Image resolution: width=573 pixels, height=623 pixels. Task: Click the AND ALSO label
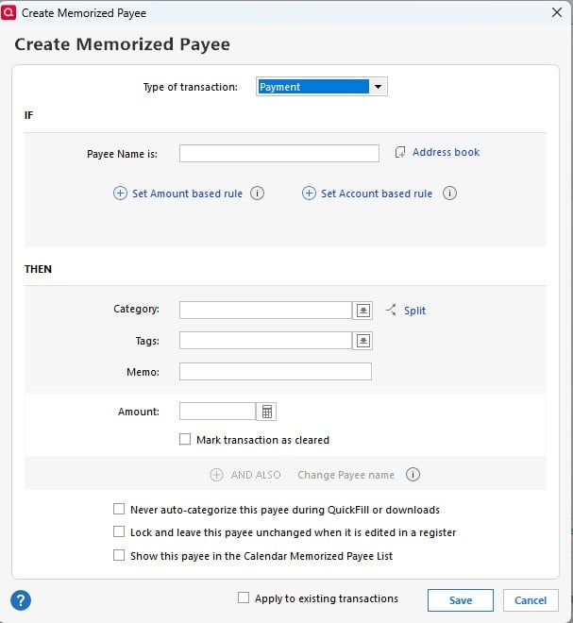[x=256, y=475]
